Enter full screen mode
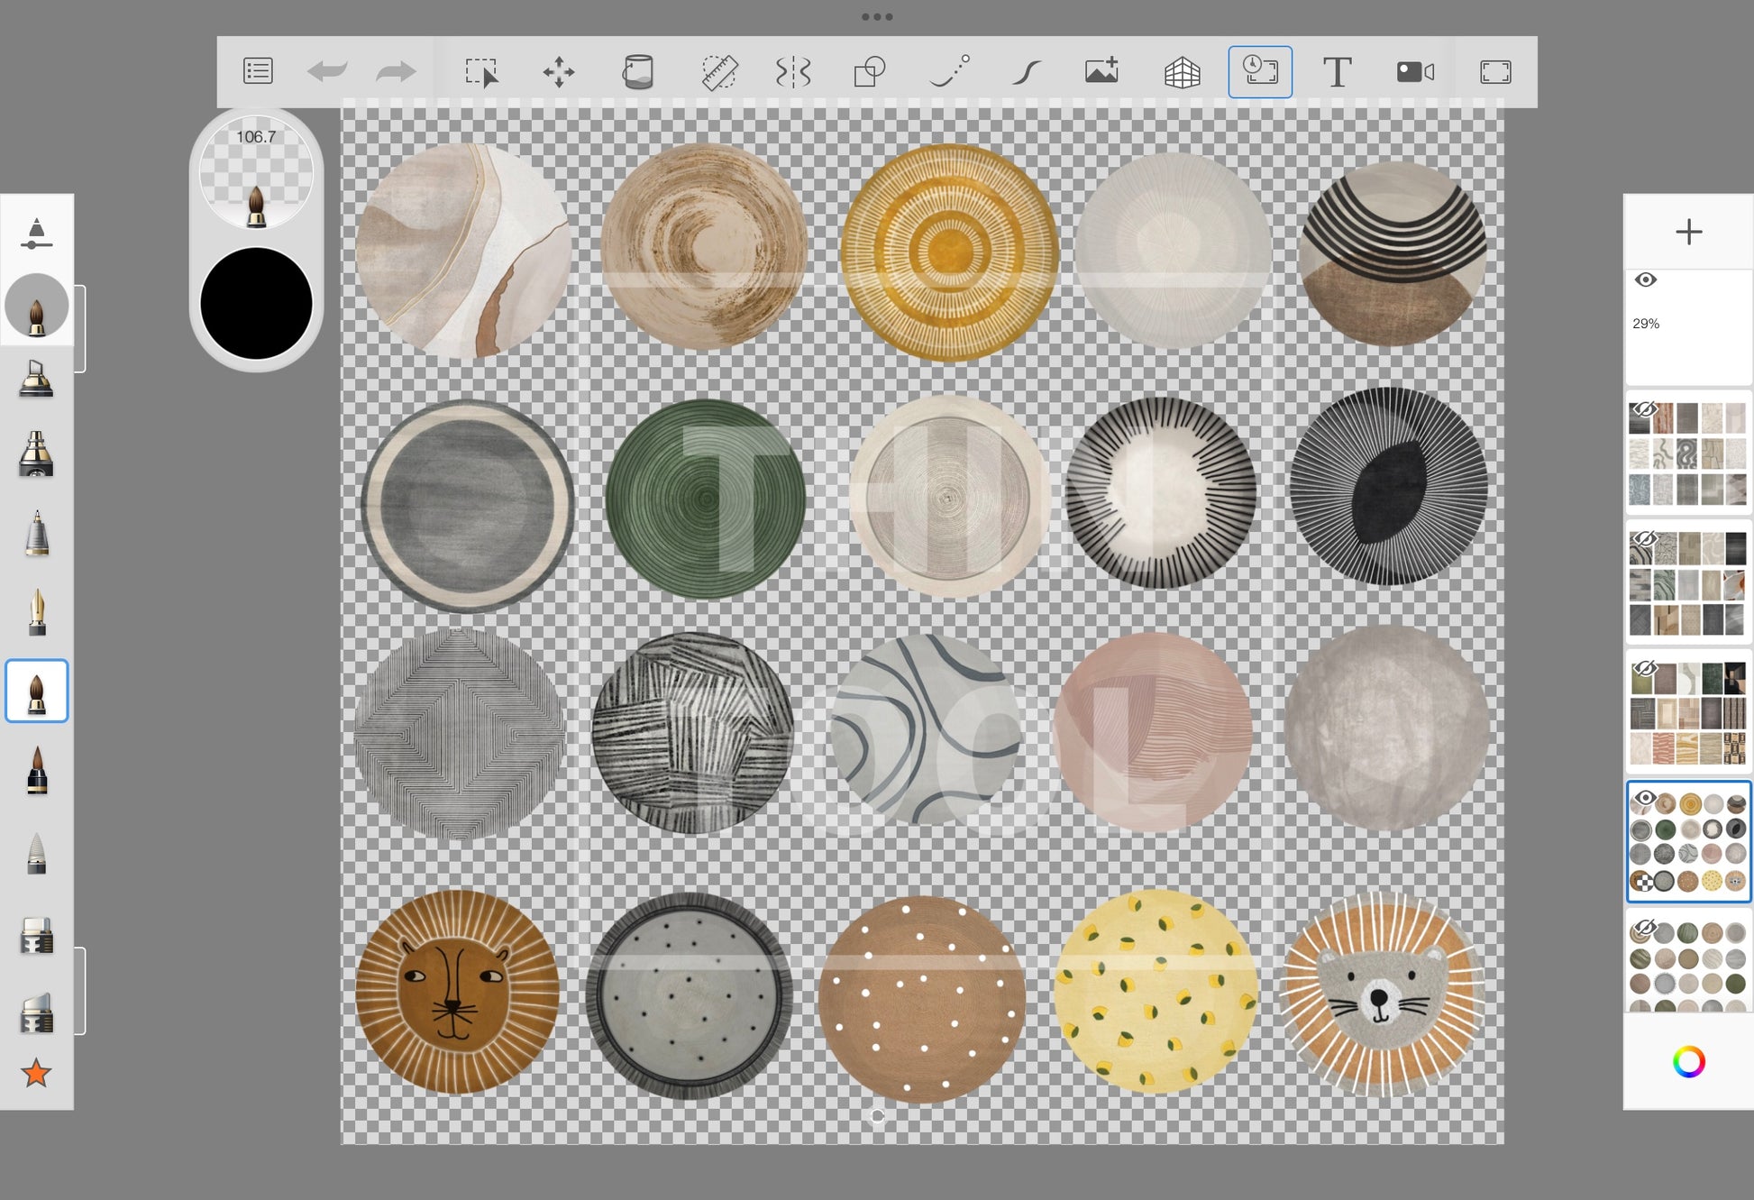Image resolution: width=1754 pixels, height=1200 pixels. [1495, 71]
